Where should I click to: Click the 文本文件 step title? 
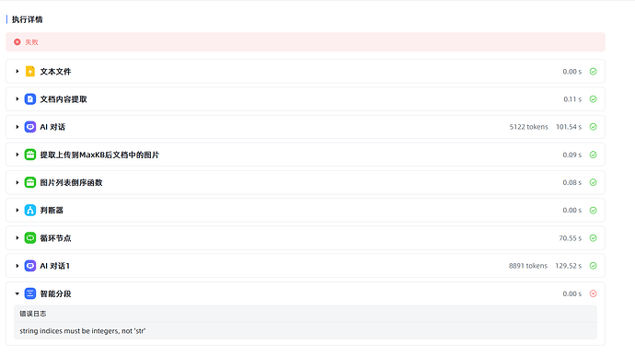coord(55,72)
